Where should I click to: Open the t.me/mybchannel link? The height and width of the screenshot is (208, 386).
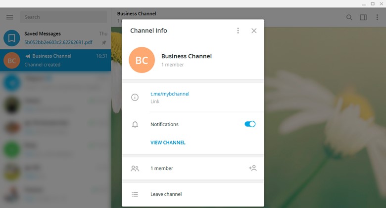(170, 94)
